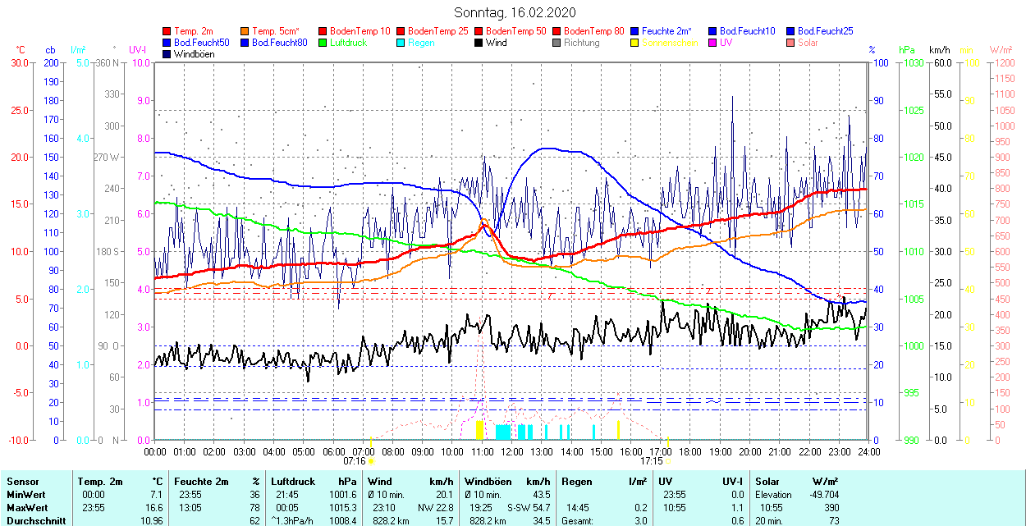Click the Solar legend label

[x=808, y=43]
